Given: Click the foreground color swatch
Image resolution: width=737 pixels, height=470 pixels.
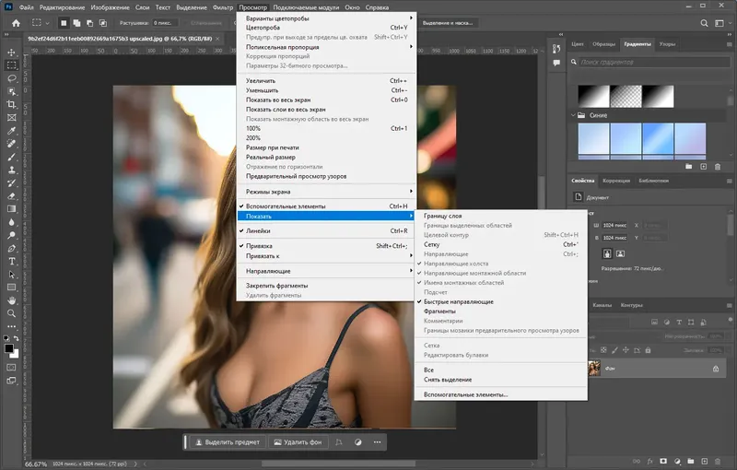Looking at the screenshot, I should coord(8,347).
